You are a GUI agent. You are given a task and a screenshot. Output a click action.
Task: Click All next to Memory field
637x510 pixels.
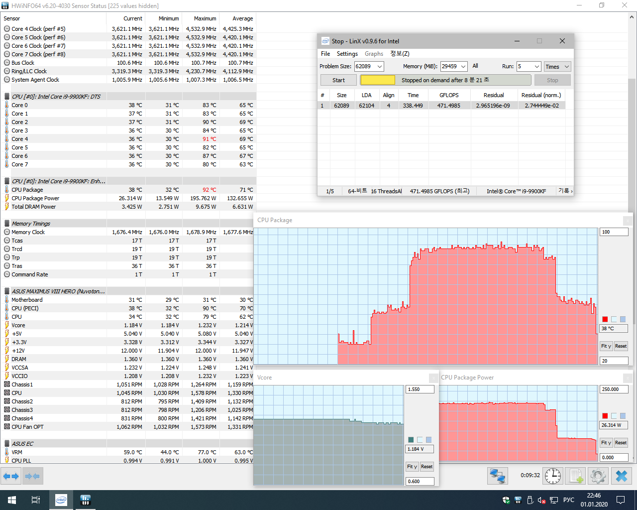point(475,66)
